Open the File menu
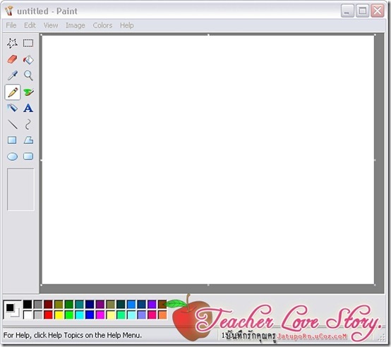 point(11,25)
